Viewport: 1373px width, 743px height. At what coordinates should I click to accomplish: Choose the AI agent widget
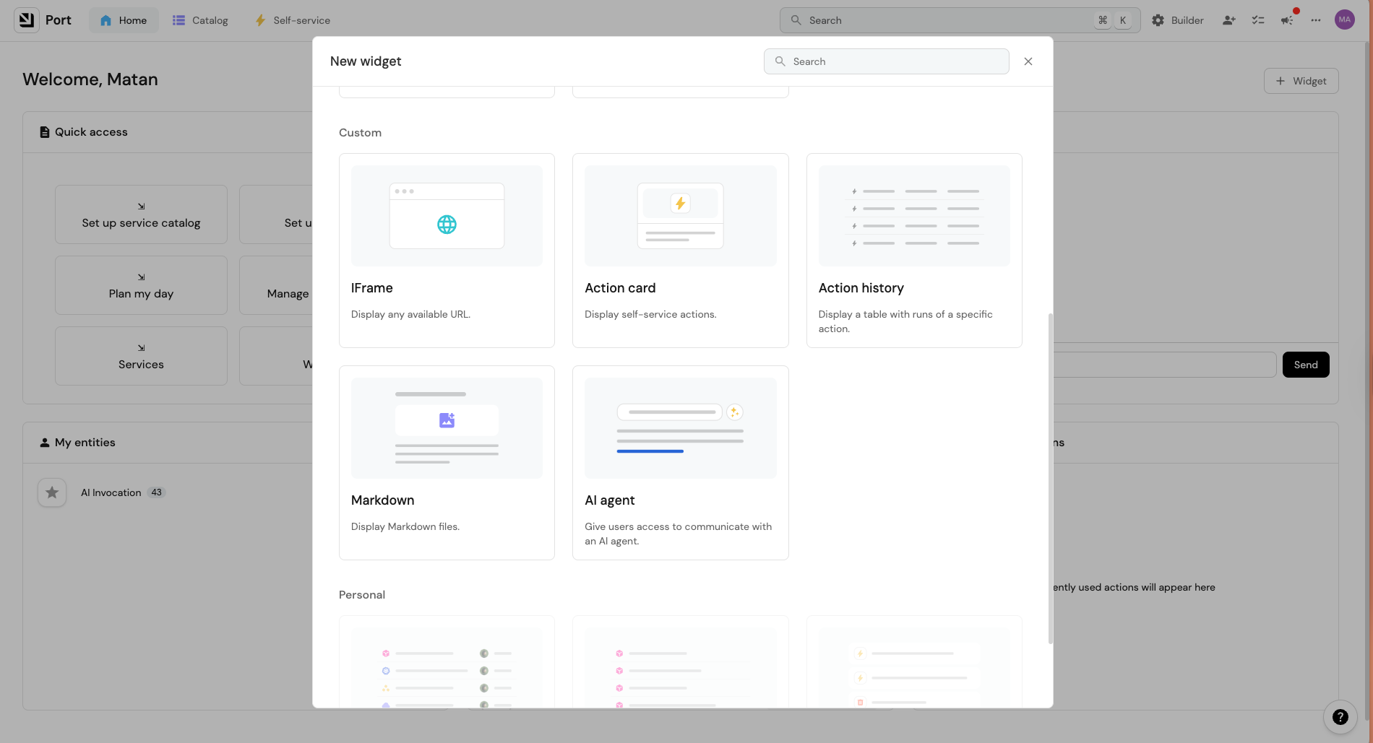click(680, 462)
